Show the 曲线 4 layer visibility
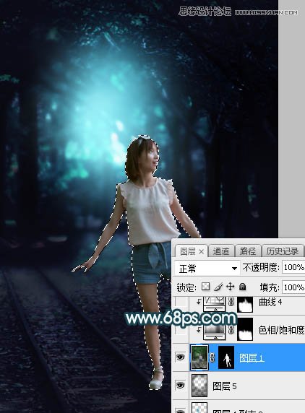Image resolution: width=305 pixels, height=413 pixels. pyautogui.click(x=181, y=303)
